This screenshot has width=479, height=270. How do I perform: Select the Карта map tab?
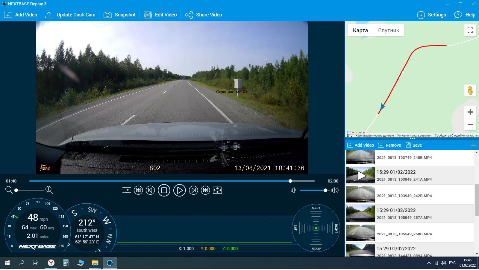(360, 30)
